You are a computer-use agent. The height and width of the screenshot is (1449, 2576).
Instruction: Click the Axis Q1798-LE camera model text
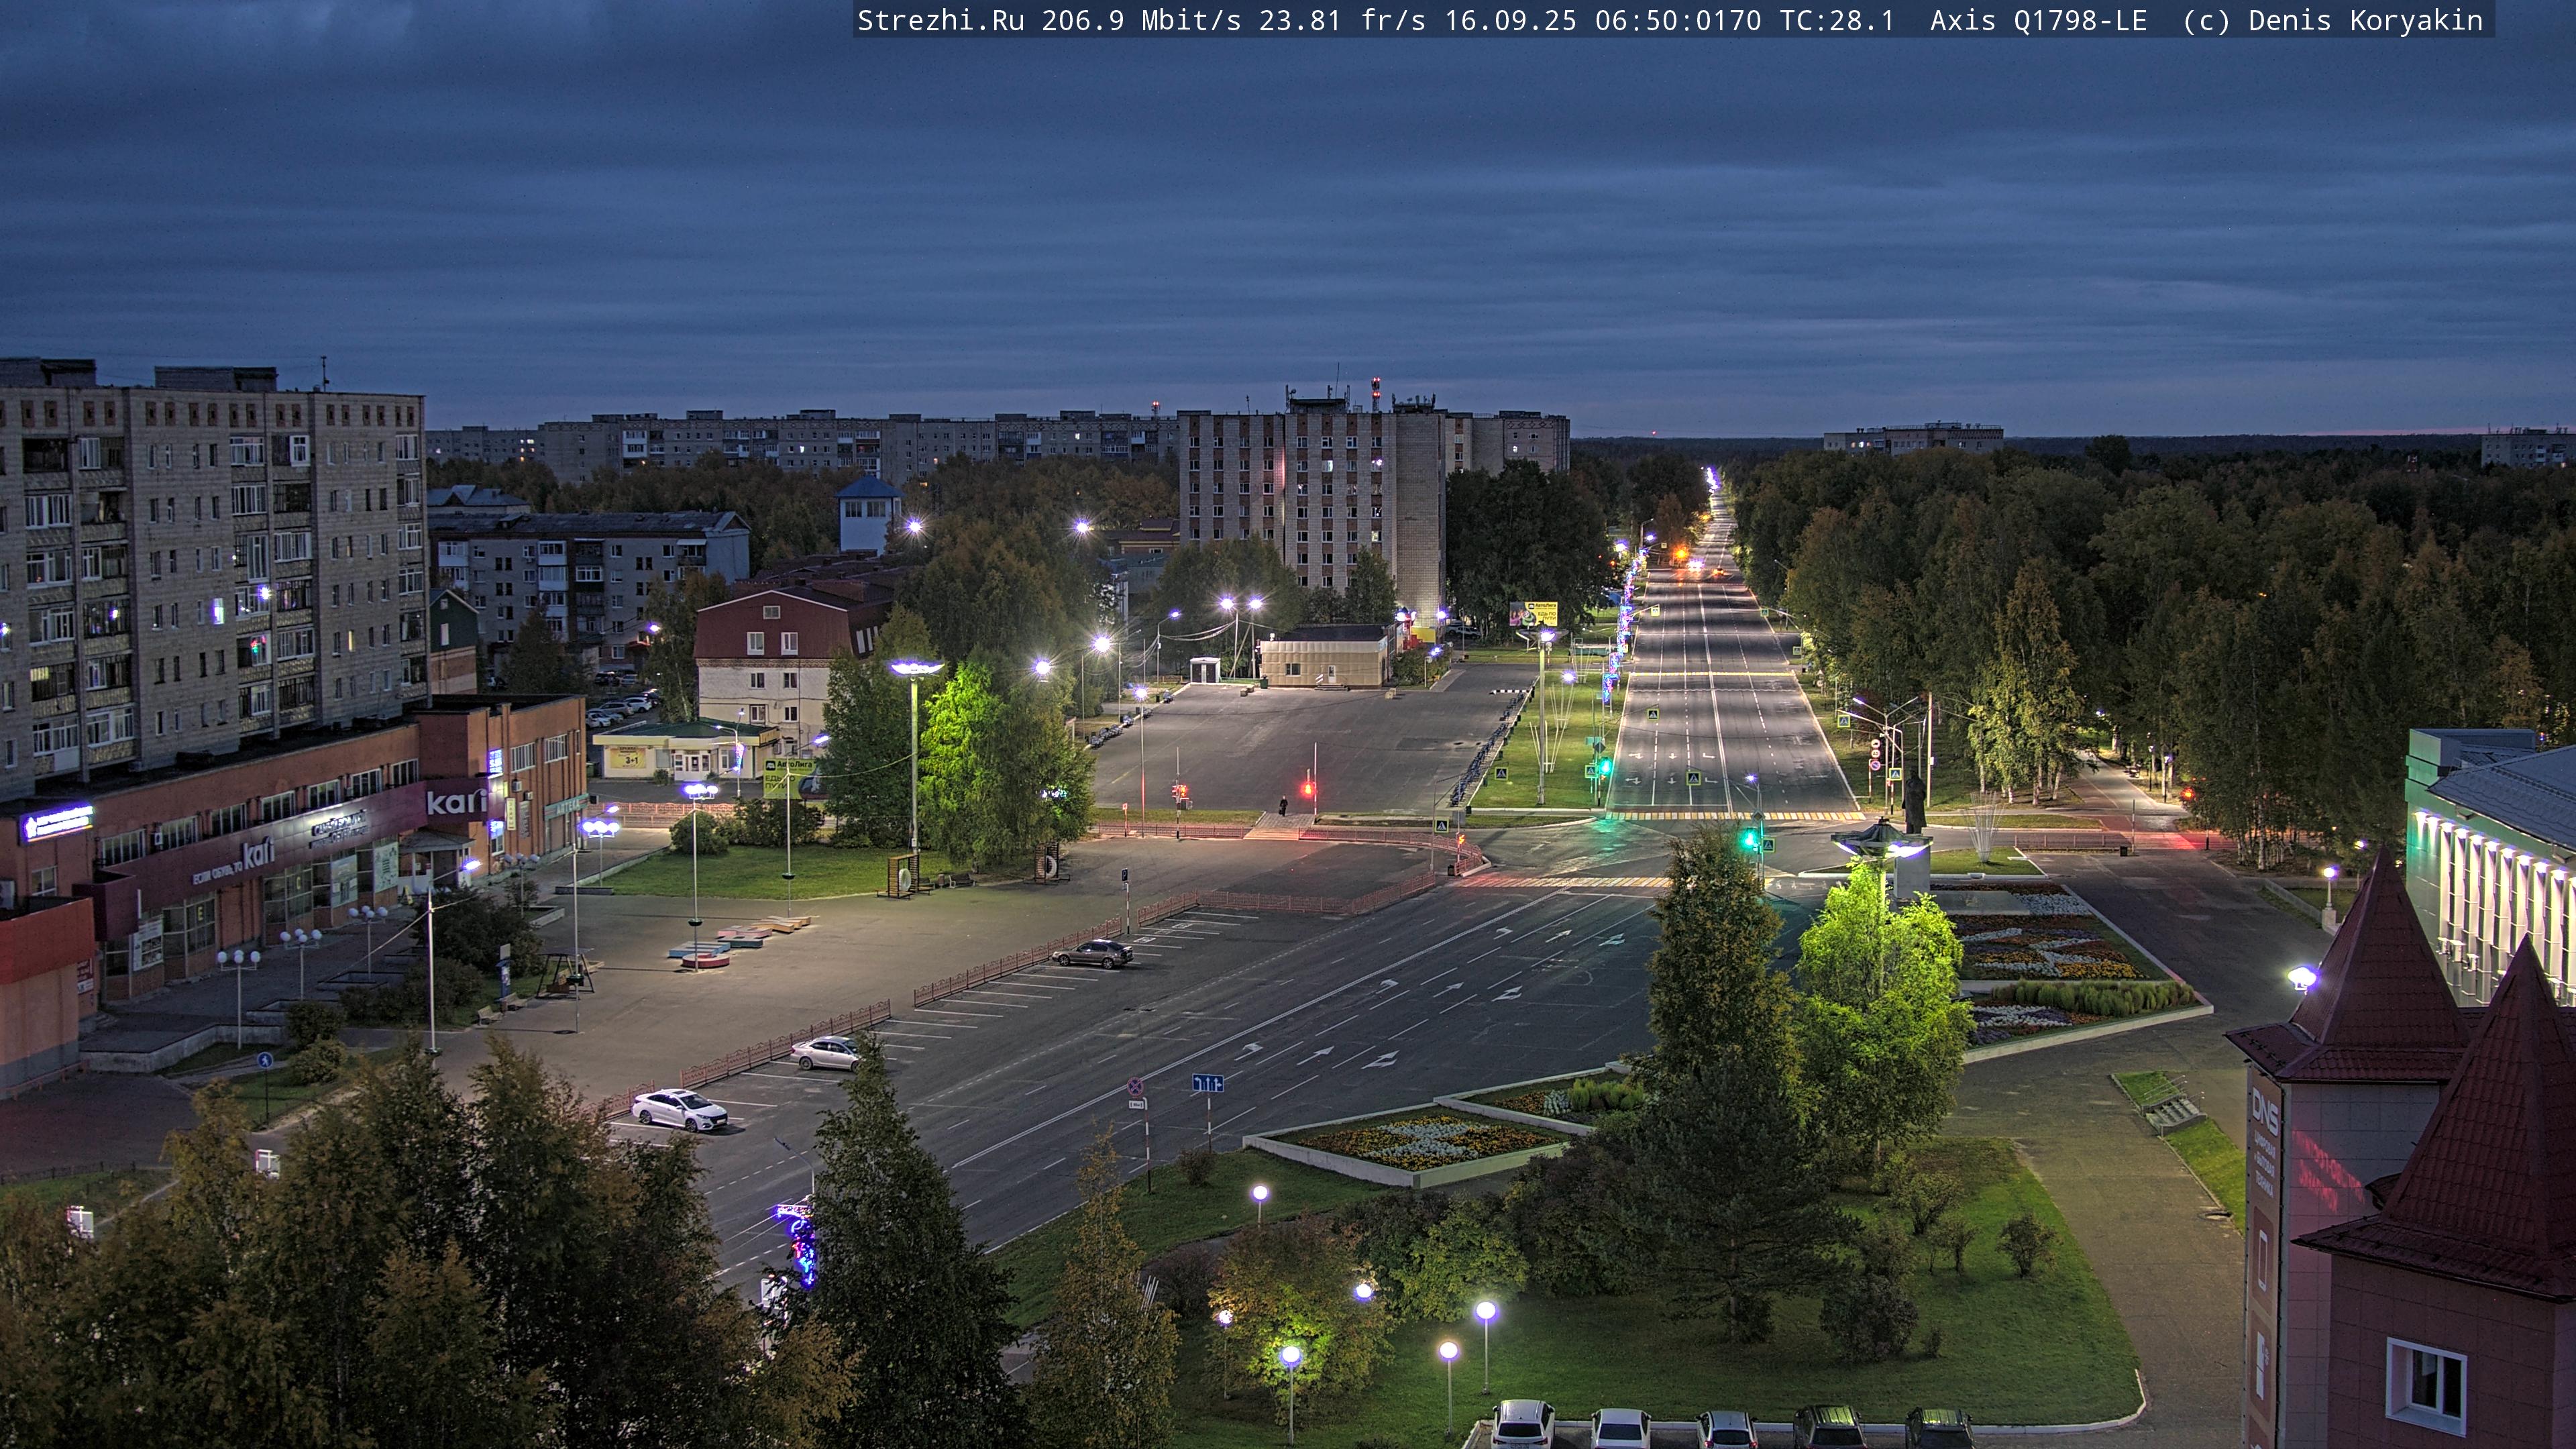(x=2038, y=21)
